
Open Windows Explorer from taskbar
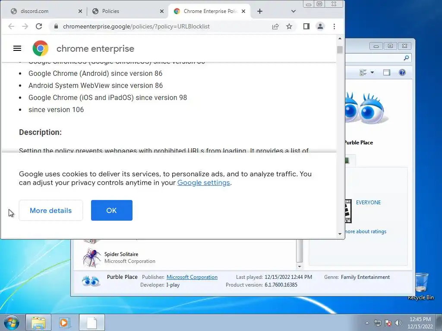point(38,322)
